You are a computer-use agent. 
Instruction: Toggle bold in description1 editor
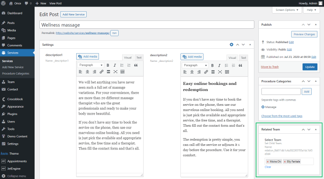point(108,65)
